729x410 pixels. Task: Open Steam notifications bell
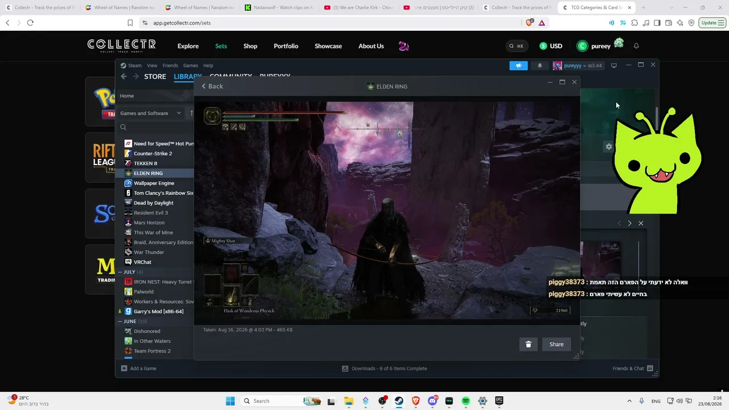(x=540, y=65)
